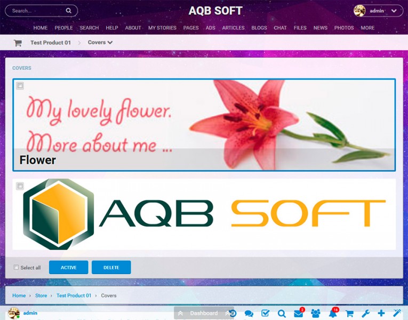Viewport: 408px width, 320px height.
Task: Toggle the Select all checkbox
Action: click(x=16, y=267)
